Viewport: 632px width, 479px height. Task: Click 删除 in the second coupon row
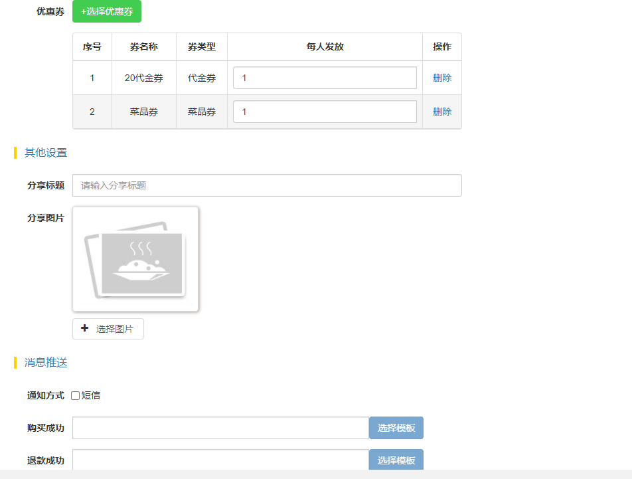[442, 112]
